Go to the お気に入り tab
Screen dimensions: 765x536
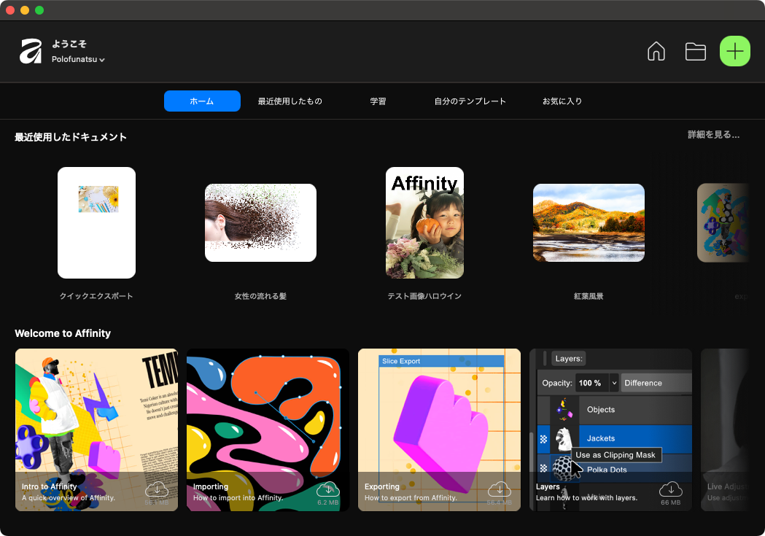pyautogui.click(x=562, y=101)
